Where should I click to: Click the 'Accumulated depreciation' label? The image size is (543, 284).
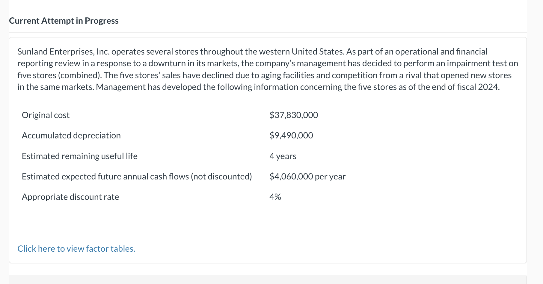click(71, 135)
